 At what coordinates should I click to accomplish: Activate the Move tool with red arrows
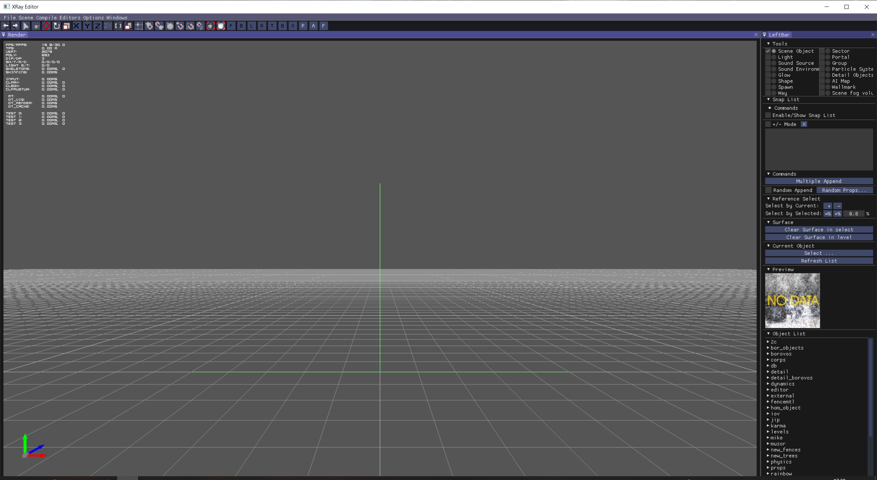pos(46,26)
